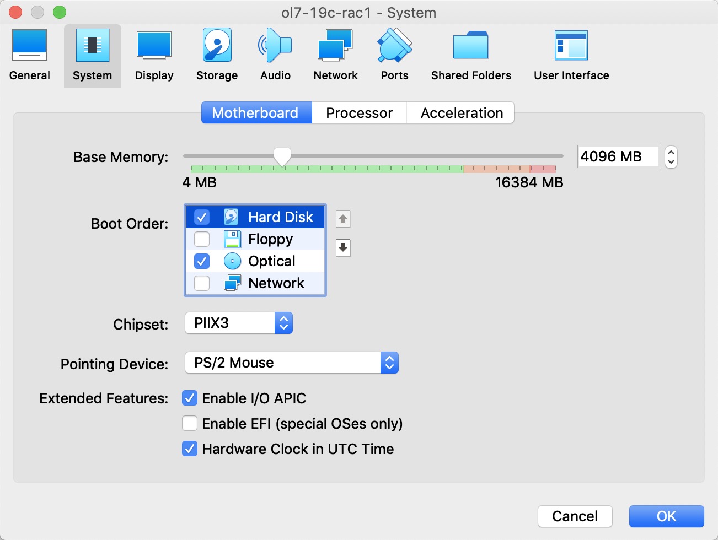
Task: Switch to the Acceleration tab
Action: click(x=461, y=112)
